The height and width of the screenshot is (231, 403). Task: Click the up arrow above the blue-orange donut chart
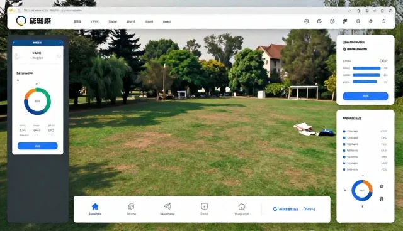(363, 176)
